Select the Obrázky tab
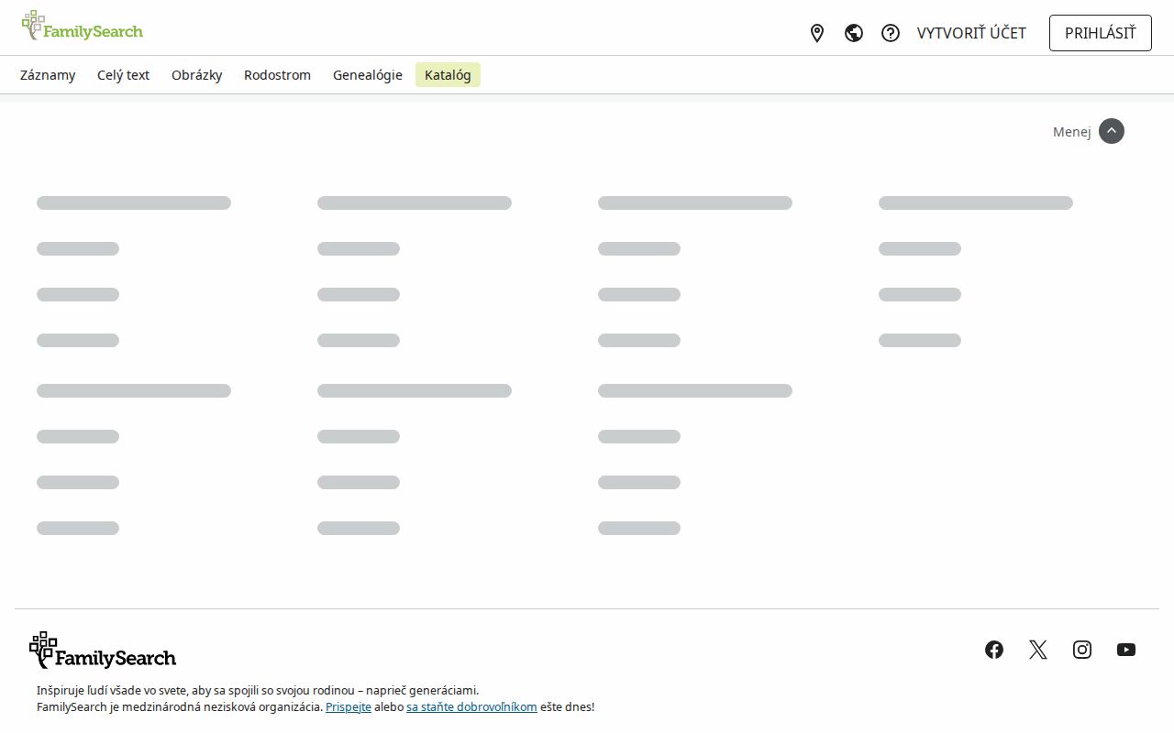Screen dimensions: 1174x733 197,75
